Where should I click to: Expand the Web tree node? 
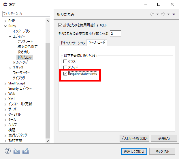[5, 94]
